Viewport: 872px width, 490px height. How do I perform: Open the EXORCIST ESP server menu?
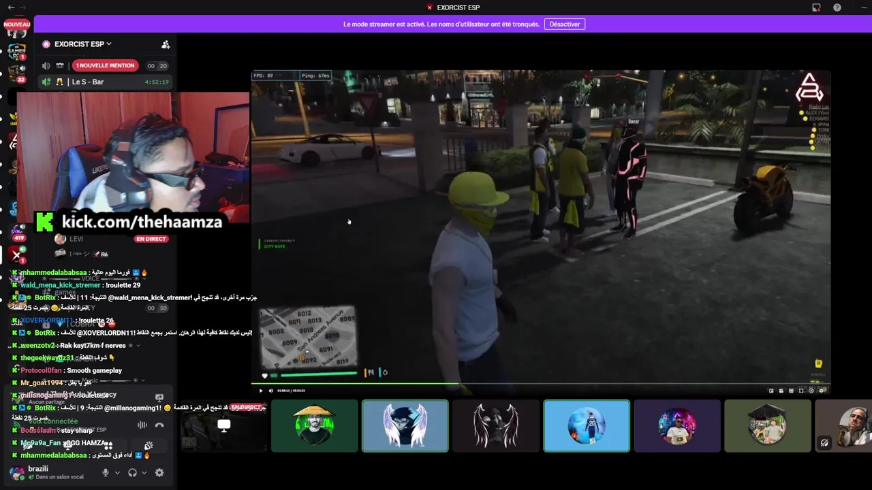82,44
